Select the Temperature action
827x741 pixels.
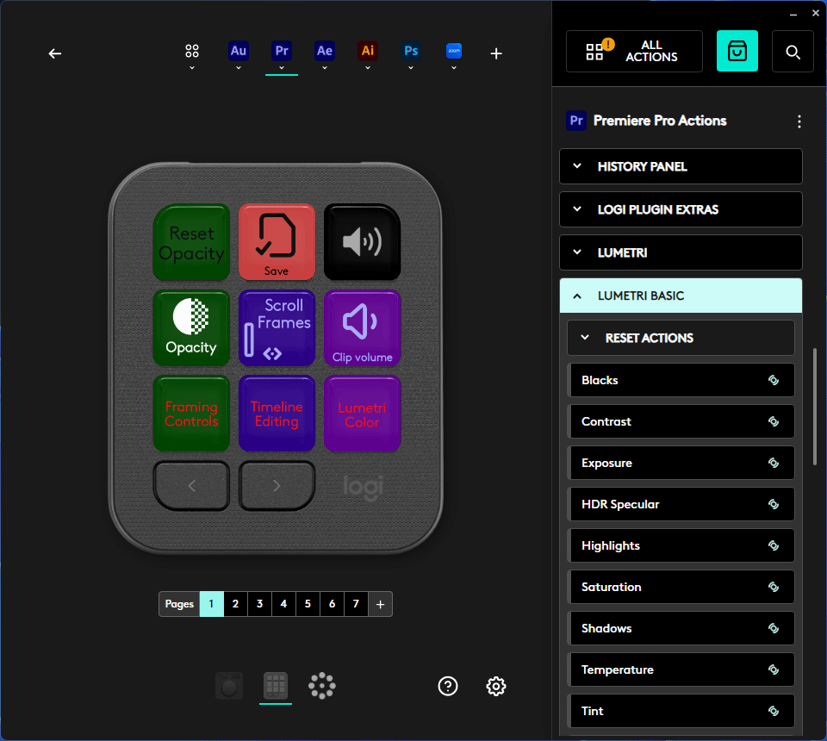click(681, 669)
